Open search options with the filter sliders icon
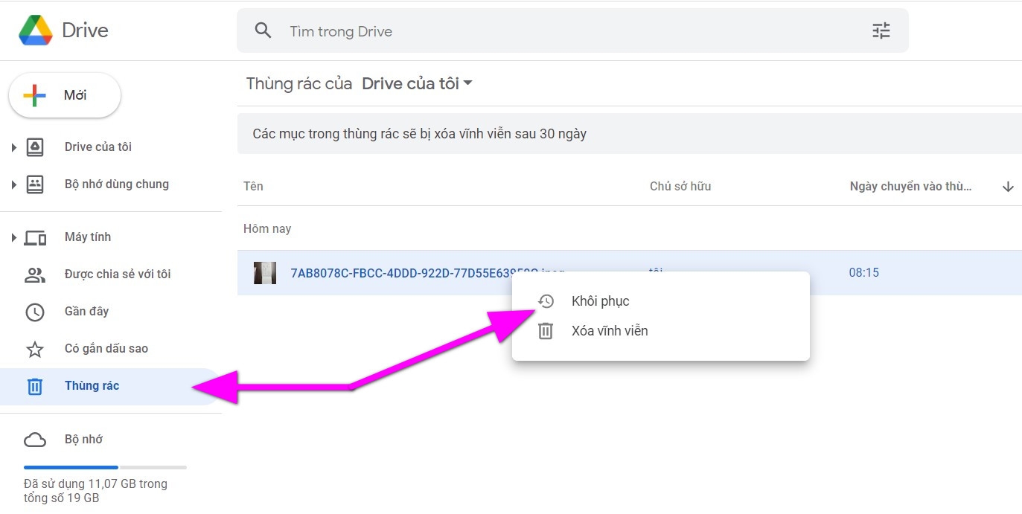 pos(881,30)
